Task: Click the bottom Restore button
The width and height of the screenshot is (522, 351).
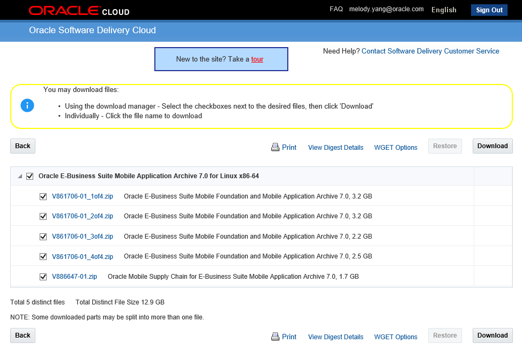Action: [x=445, y=335]
